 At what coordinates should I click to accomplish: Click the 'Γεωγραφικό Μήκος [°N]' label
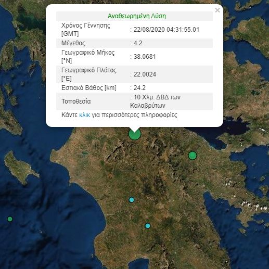(88, 57)
